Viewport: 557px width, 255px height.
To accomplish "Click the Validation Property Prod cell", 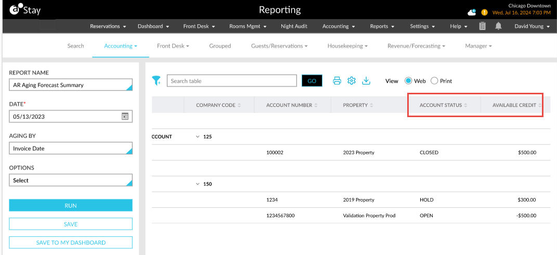I will tap(369, 215).
